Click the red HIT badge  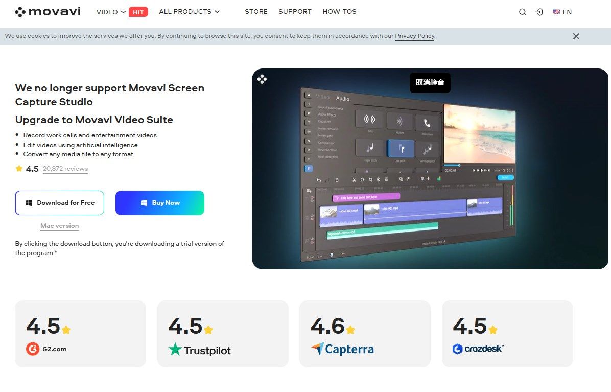click(138, 12)
